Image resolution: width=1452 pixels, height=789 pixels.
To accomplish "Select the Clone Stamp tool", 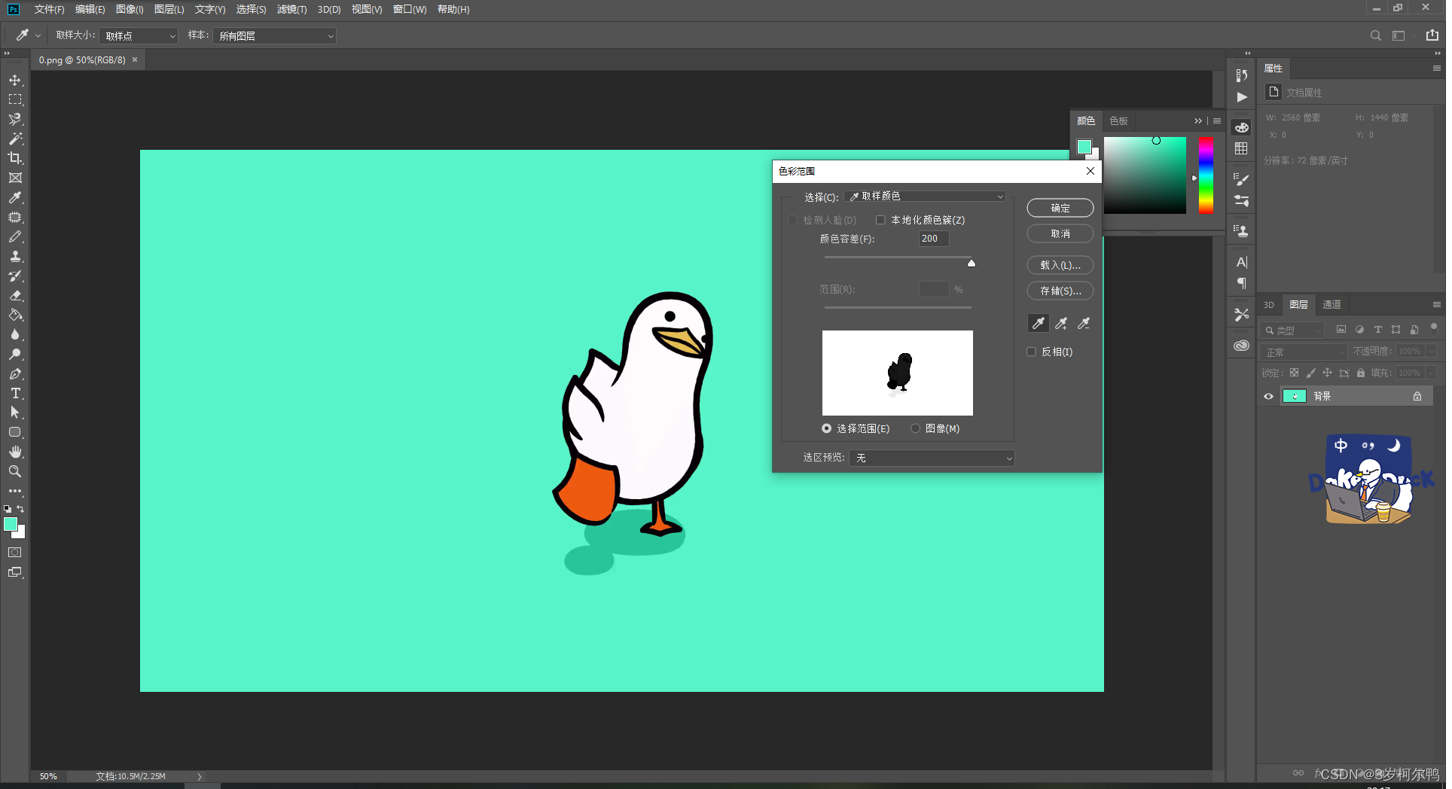I will point(15,256).
